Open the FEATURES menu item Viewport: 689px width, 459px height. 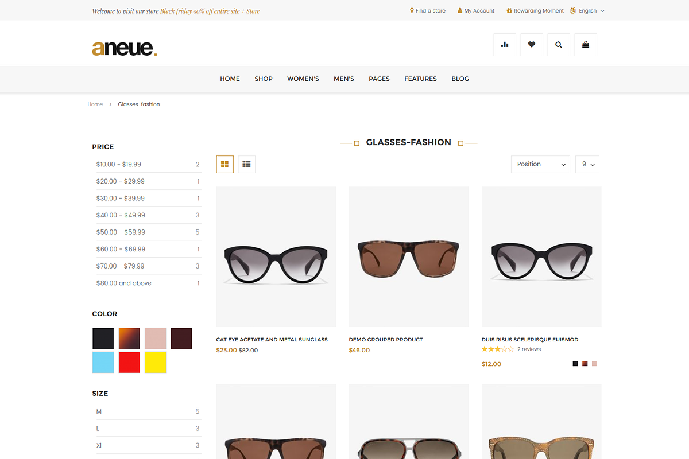pos(420,79)
